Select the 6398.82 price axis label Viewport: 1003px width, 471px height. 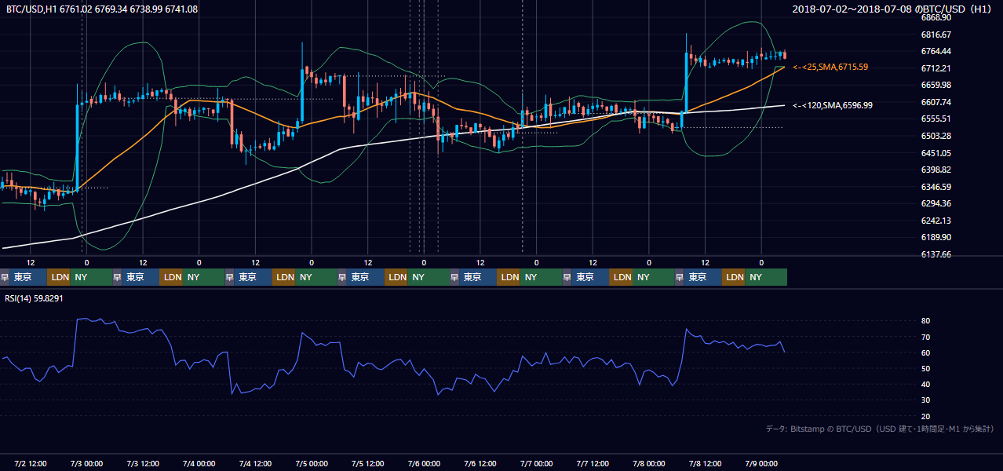936,170
